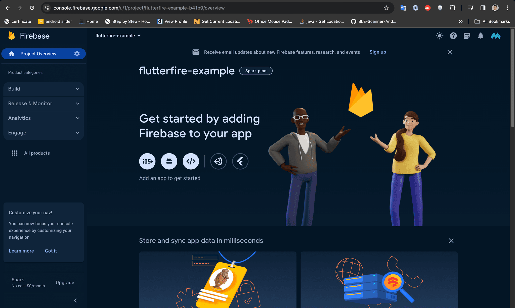Add an Android app to the project

point(169,161)
